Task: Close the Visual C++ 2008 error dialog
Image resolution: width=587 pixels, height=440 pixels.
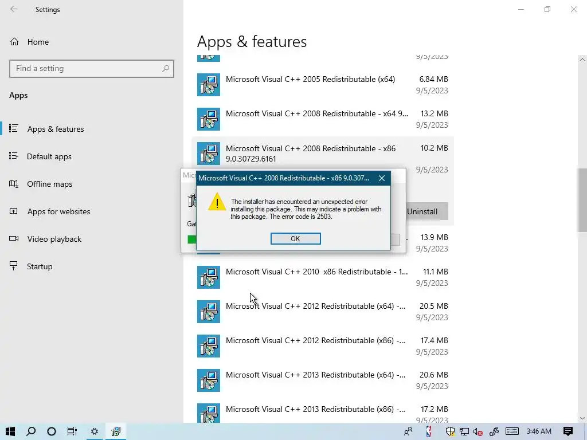Action: point(381,178)
